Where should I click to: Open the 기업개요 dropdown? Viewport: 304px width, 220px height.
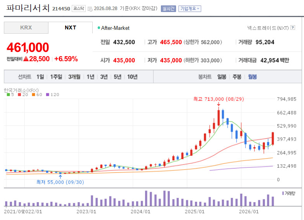point(190,9)
